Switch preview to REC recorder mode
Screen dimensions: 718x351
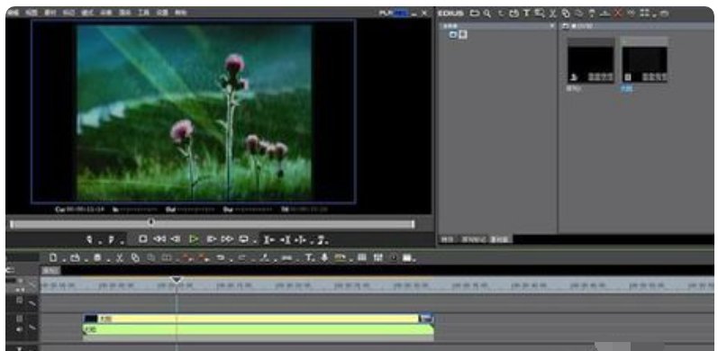pyautogui.click(x=400, y=13)
